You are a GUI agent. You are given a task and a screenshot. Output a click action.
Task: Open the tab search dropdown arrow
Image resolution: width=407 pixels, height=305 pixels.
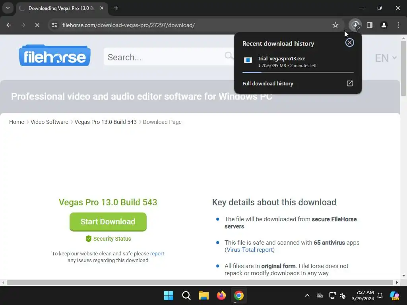tap(8, 8)
